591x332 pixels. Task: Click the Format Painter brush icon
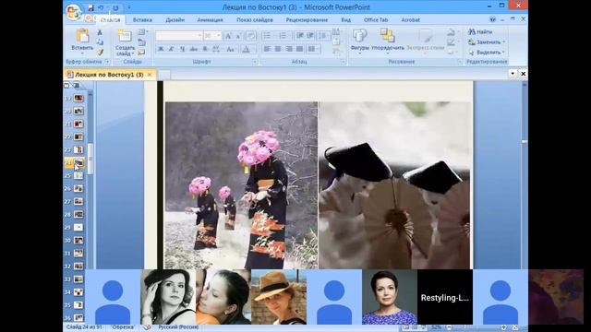(100, 52)
